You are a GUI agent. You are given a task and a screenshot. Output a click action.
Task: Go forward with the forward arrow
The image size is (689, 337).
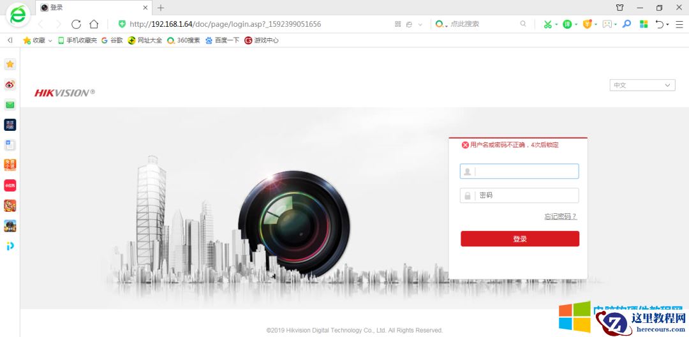coord(58,24)
